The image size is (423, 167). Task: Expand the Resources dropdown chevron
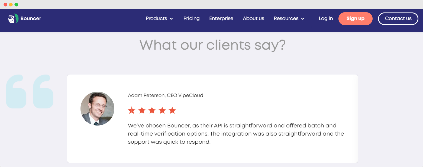[x=303, y=19]
